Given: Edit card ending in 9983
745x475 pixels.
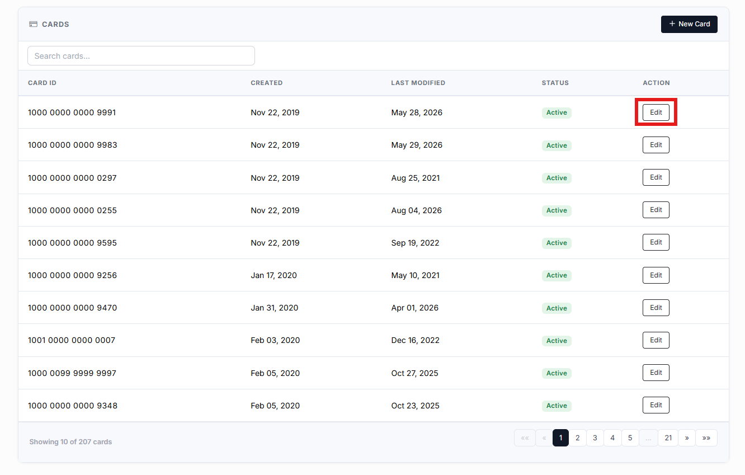Looking at the screenshot, I should (x=656, y=145).
